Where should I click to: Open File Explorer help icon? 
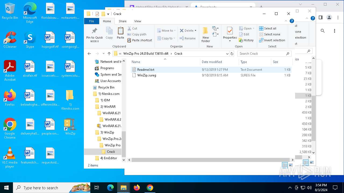click(292, 21)
